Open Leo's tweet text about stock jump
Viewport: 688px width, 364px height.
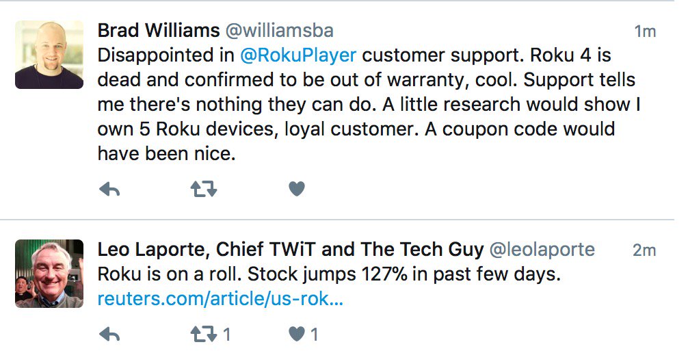point(329,274)
